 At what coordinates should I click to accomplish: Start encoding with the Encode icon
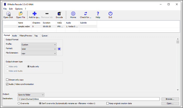pos(59,14)
